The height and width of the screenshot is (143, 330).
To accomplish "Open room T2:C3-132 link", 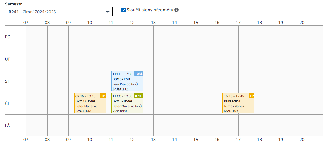I will tap(83, 111).
